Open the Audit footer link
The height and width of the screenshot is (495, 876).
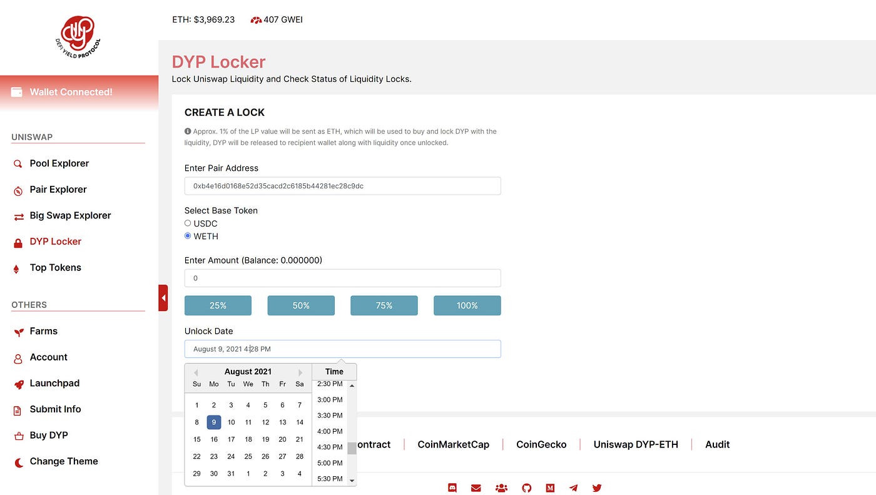pos(718,444)
